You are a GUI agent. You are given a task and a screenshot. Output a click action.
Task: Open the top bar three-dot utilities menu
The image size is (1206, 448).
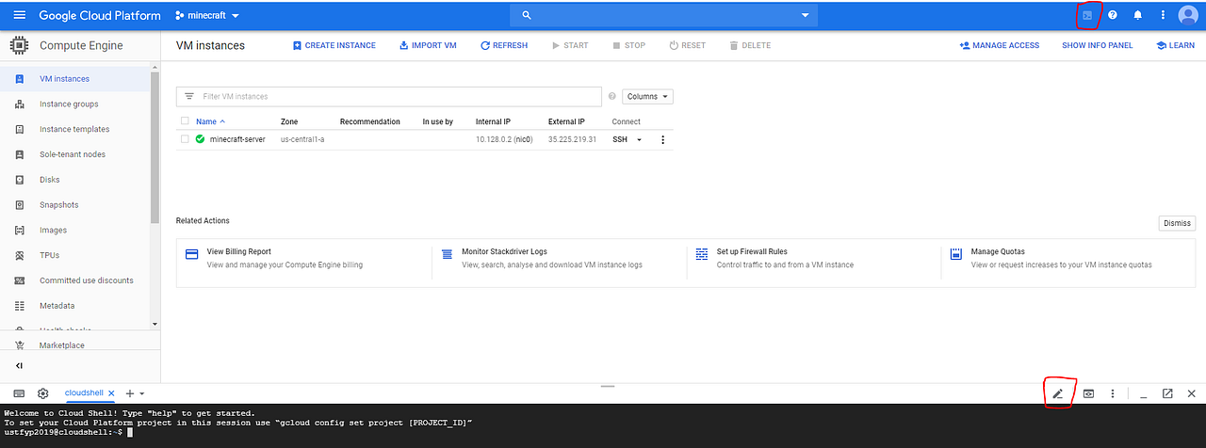click(x=1163, y=15)
